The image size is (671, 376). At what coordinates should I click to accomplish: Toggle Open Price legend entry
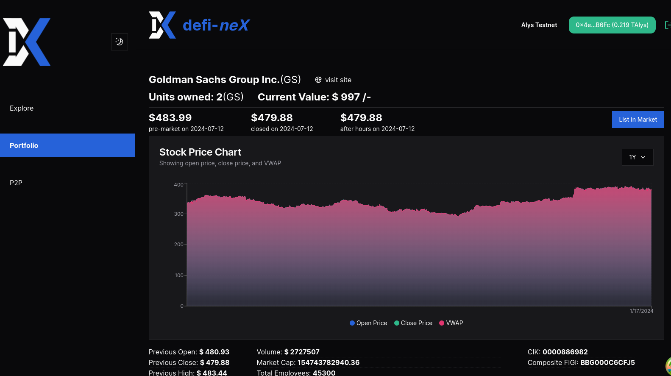tap(368, 323)
